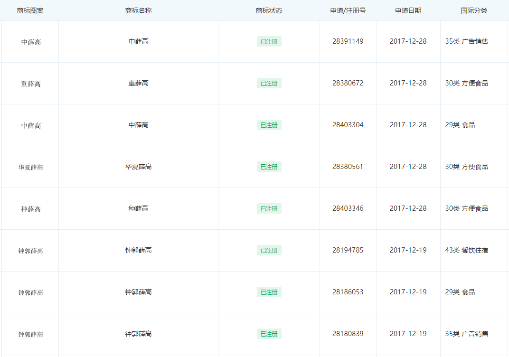Click the 已注册 badge in 重薛高 row
509x357 pixels.
(x=269, y=84)
